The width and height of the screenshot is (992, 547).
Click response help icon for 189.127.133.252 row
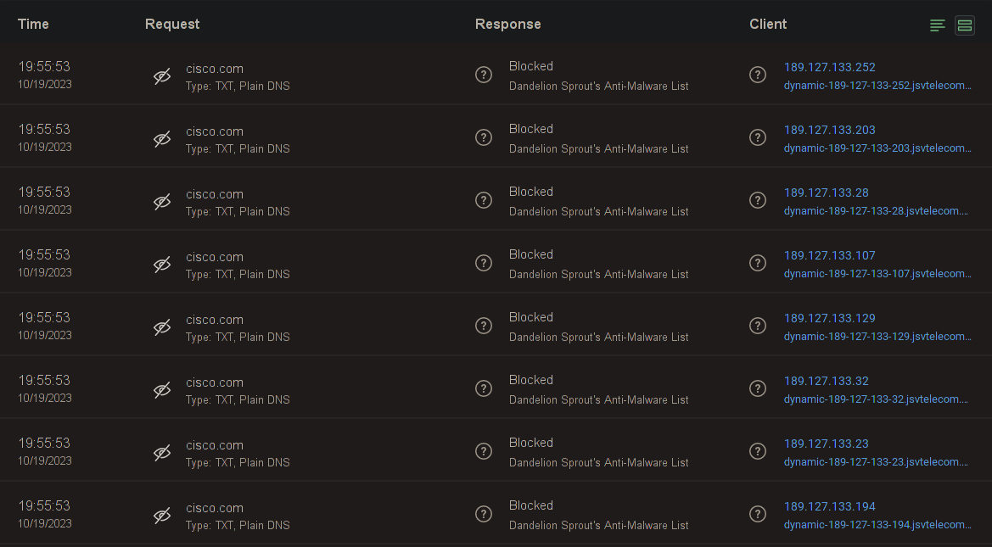[x=484, y=75]
